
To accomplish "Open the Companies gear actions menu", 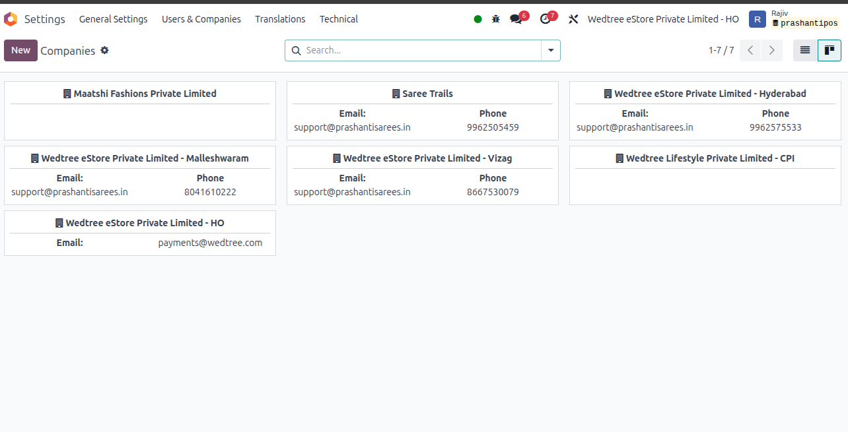I will pyautogui.click(x=104, y=50).
